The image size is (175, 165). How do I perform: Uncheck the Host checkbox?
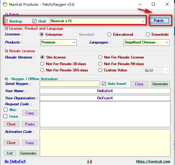pyautogui.click(x=34, y=21)
